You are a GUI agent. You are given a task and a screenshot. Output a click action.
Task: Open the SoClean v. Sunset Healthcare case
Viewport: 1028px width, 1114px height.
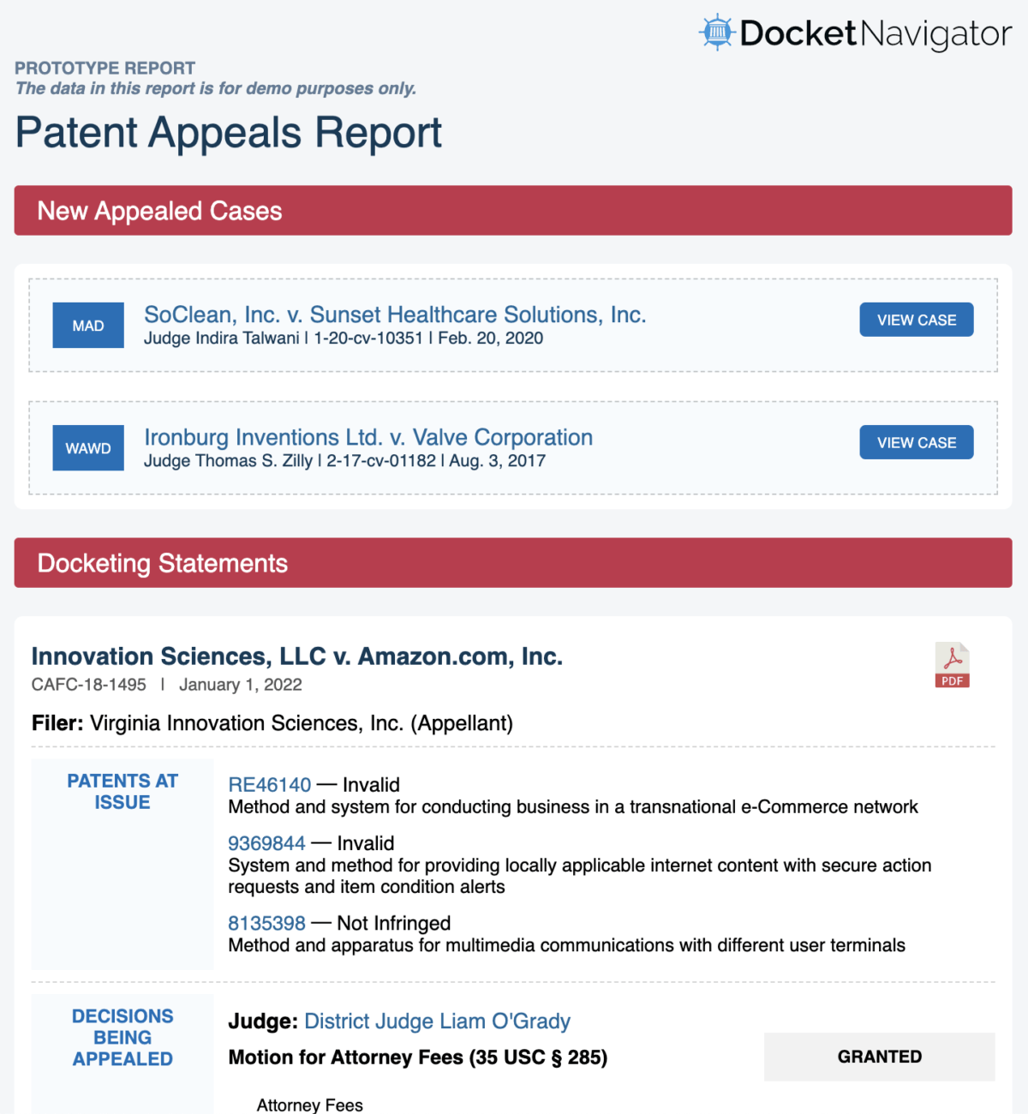[394, 314]
